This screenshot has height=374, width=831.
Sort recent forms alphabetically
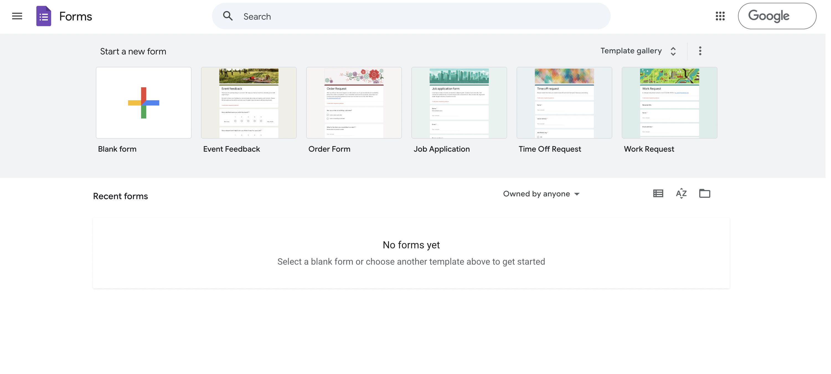[681, 193]
